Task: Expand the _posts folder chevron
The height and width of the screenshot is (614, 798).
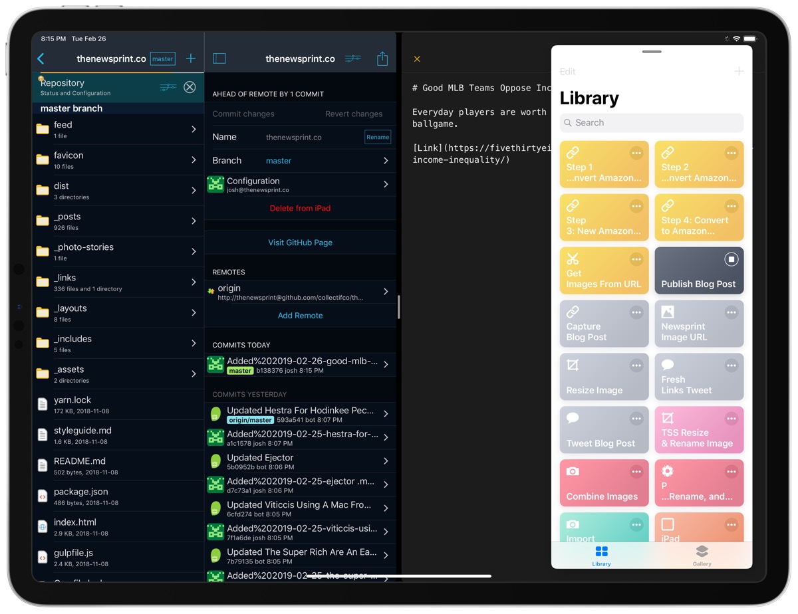Action: coord(194,221)
